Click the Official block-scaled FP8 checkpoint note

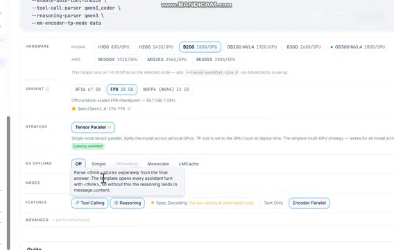click(x=123, y=101)
